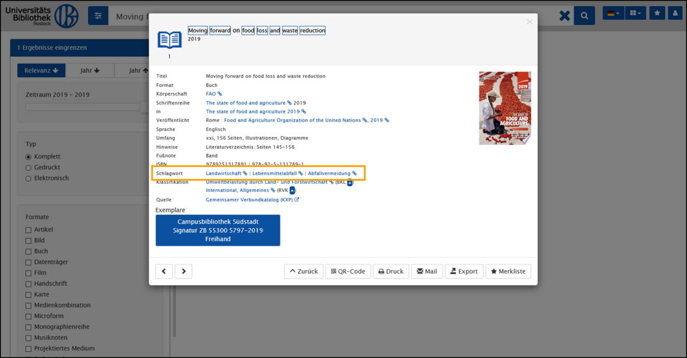Click the chain icon after Abfallvermeidung
Screen dimensions: 687x358
(354, 173)
